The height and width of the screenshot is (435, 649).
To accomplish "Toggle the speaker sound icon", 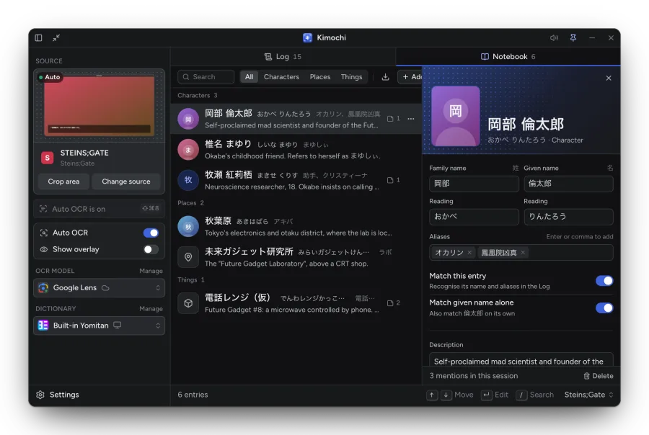I will [554, 37].
